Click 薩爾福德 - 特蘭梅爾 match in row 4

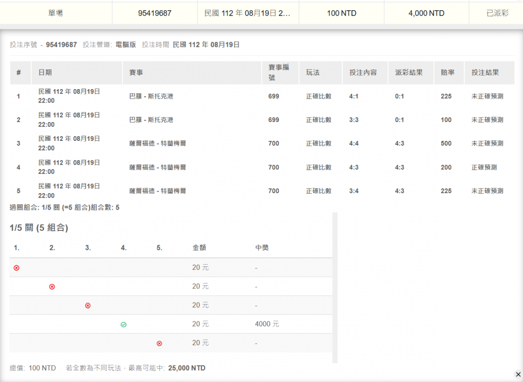pyautogui.click(x=158, y=168)
